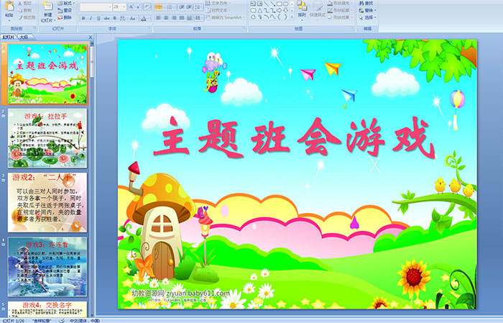The image size is (503, 323).
Task: Click the Replace (替换) button
Action: click(x=368, y=11)
